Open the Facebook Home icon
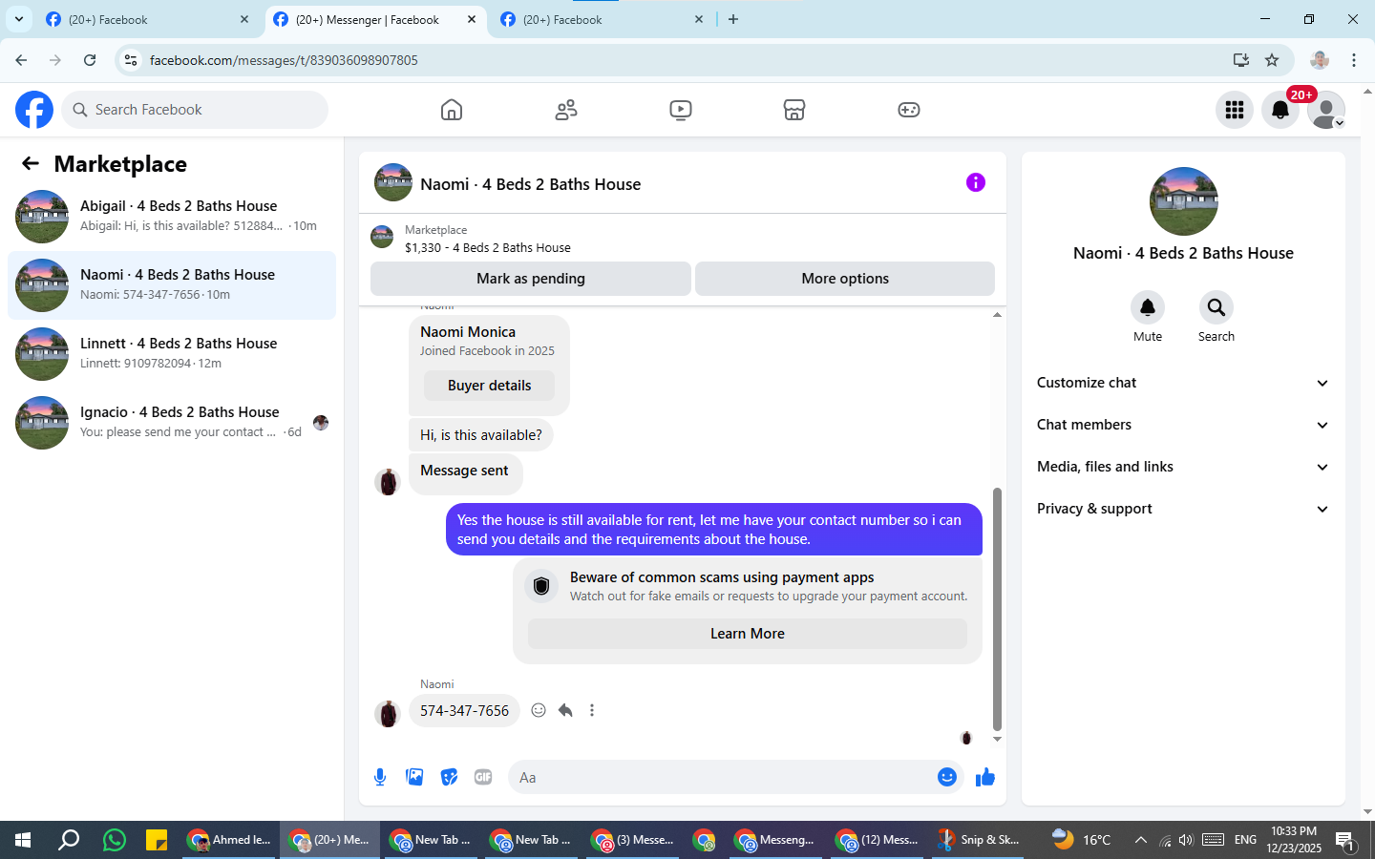The image size is (1375, 859). [452, 110]
